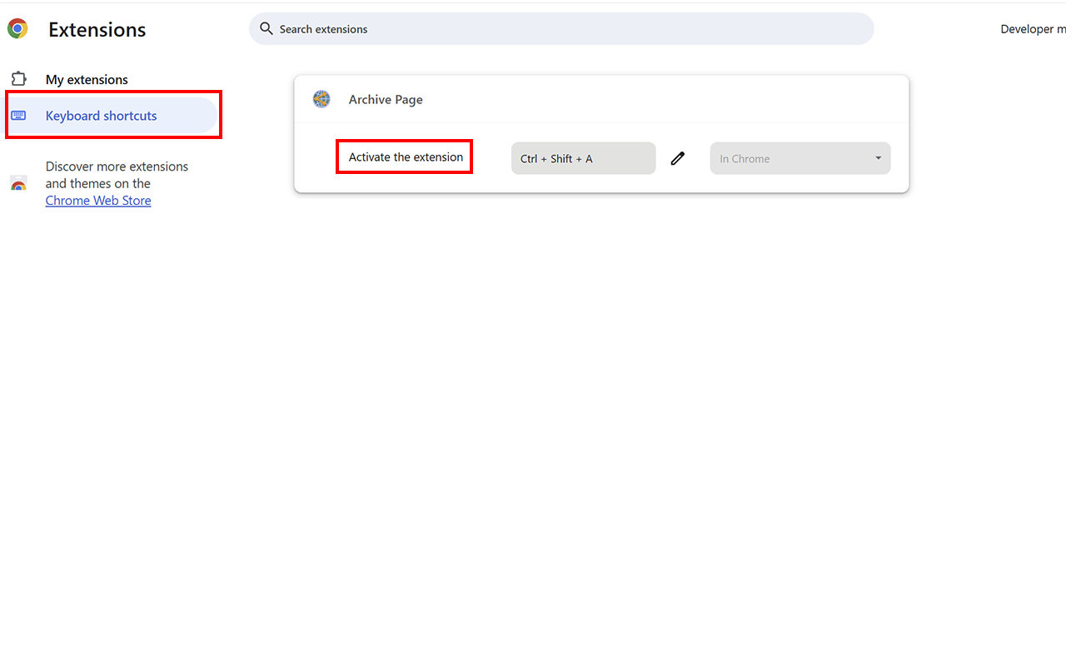1066x666 pixels.
Task: Click the magnifier icon in the search bar
Action: (x=266, y=29)
